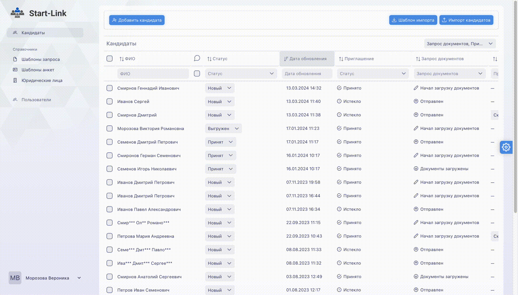Select Смирнов Геннадий Иванович row checkbox

(109, 88)
